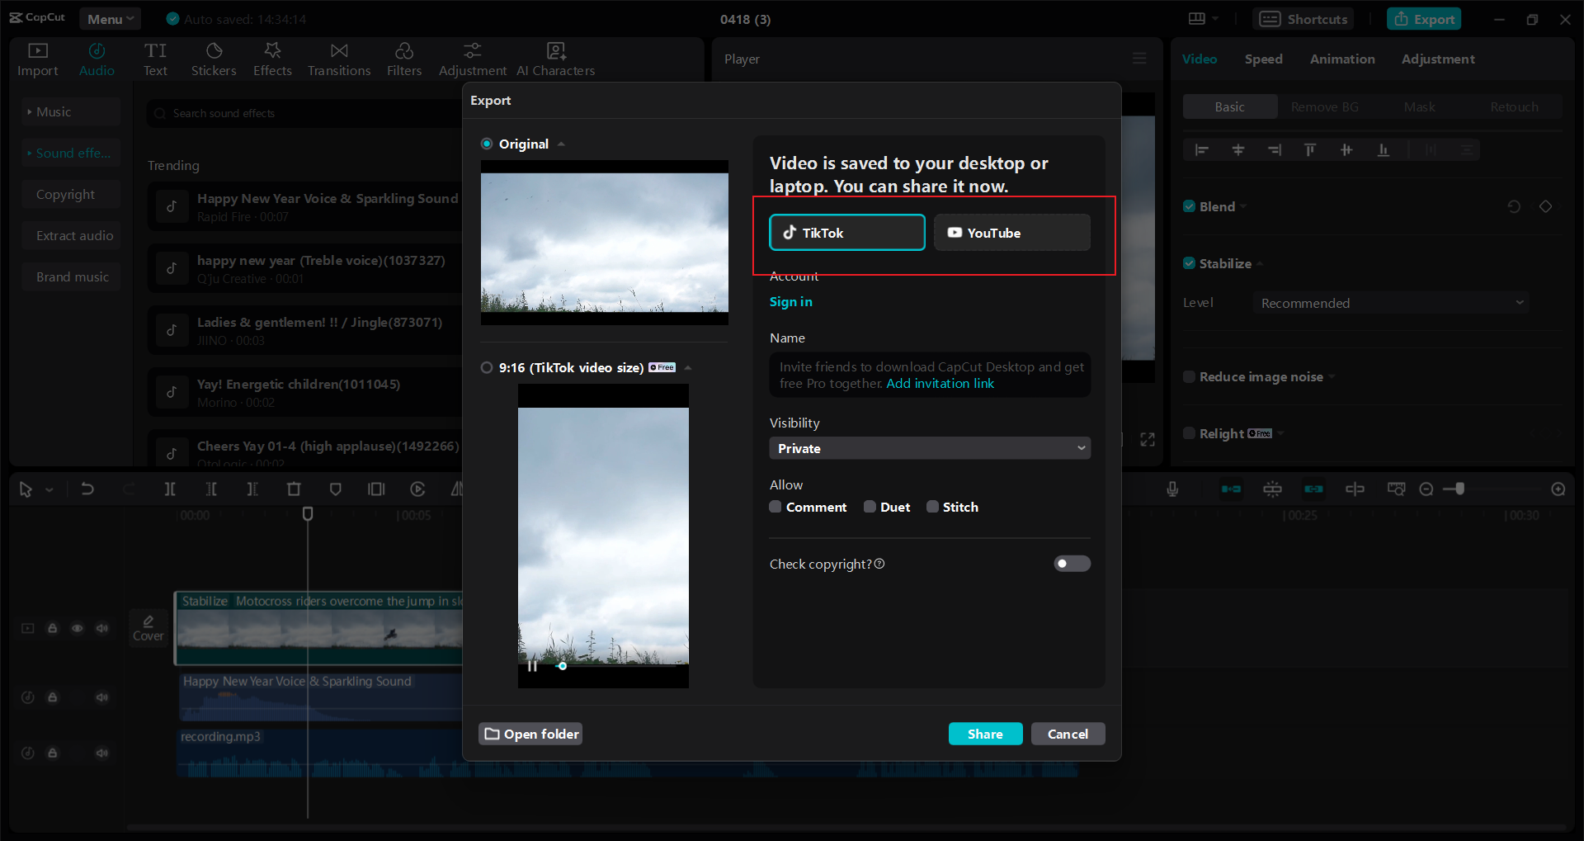Click the Search sound effects field
The image size is (1584, 841).
(x=305, y=113)
